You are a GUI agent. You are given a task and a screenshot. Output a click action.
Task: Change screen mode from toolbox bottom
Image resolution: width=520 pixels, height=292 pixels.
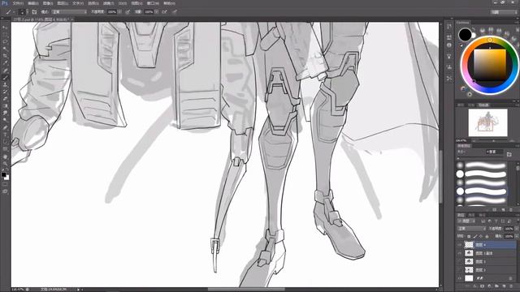click(5, 191)
